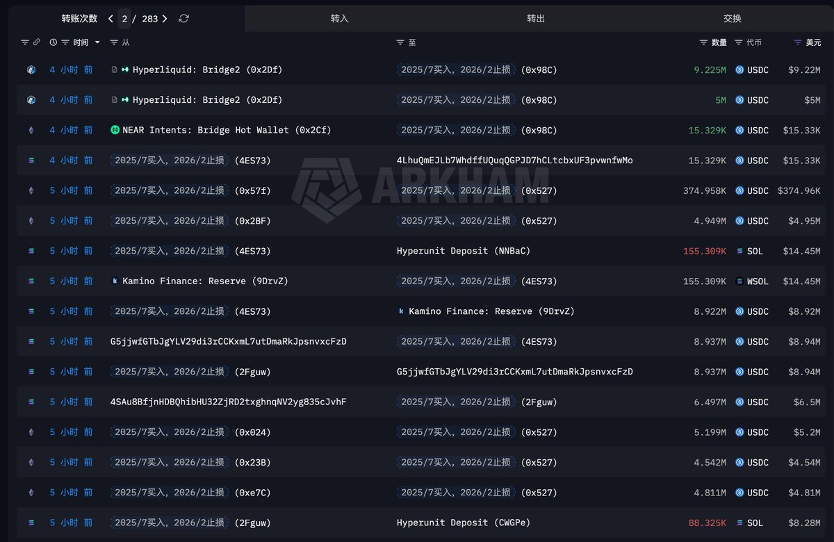
Task: Click the Arbitrum chain icon in $9.22M row
Action: pyautogui.click(x=31, y=70)
